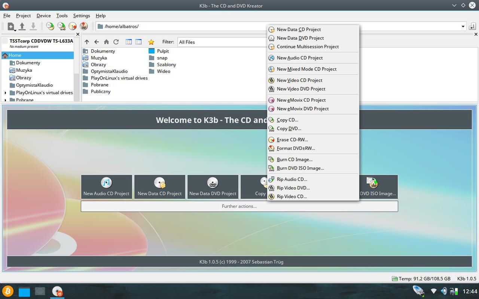
Task: Click the Erase CD-RW icon in the main toolbar
Action: click(73, 26)
